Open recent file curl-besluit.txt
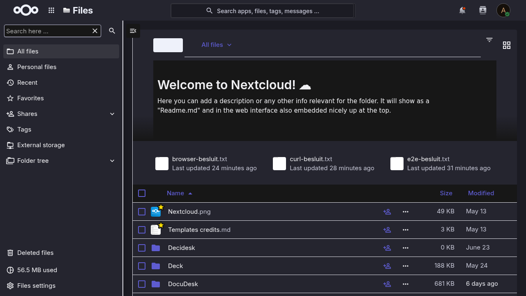 click(324, 164)
